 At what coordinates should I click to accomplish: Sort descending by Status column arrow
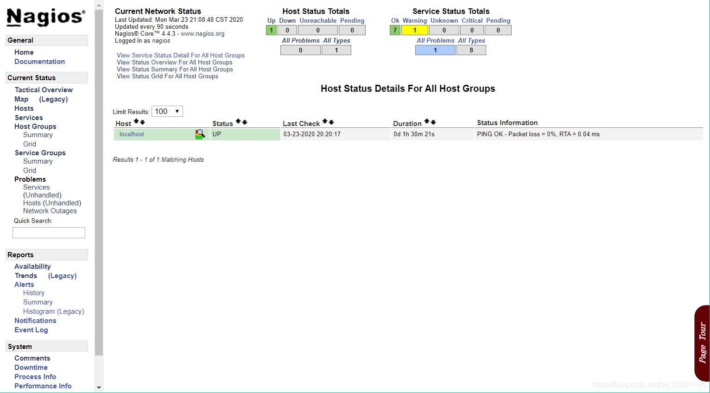pos(245,122)
